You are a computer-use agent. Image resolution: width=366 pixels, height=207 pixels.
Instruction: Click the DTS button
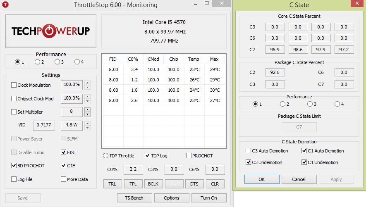[194, 184]
